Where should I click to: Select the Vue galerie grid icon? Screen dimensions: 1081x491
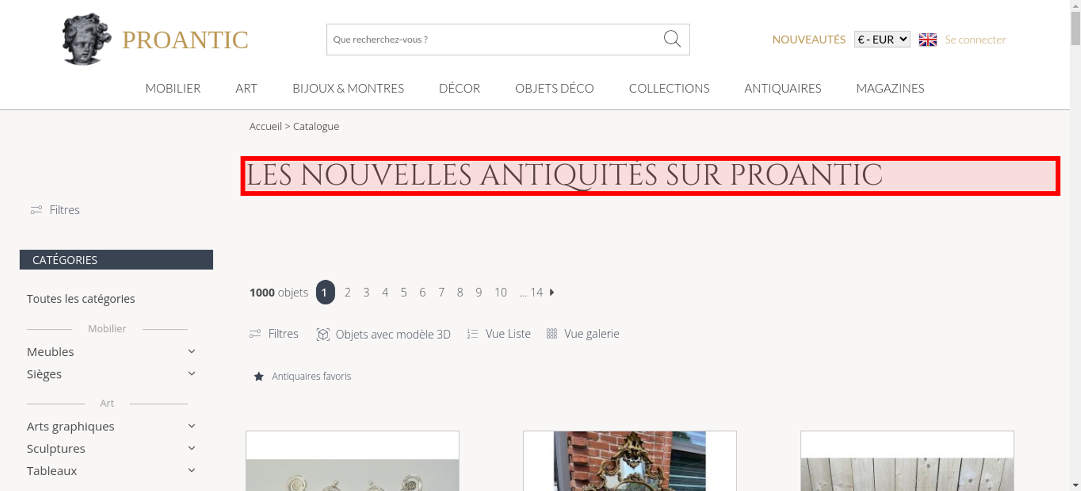[551, 334]
